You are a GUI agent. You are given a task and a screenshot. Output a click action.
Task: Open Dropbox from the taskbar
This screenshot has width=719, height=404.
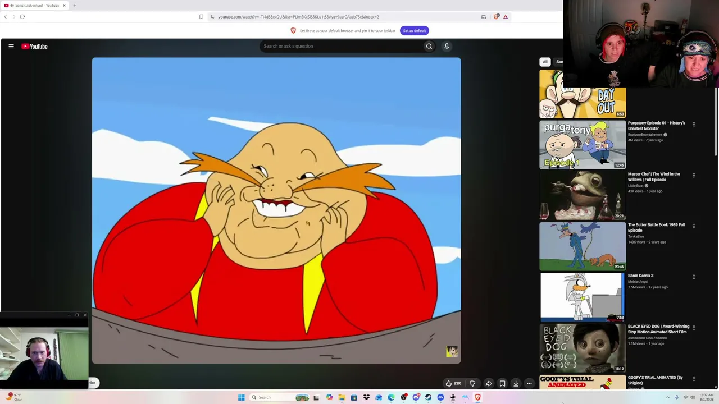point(366,397)
